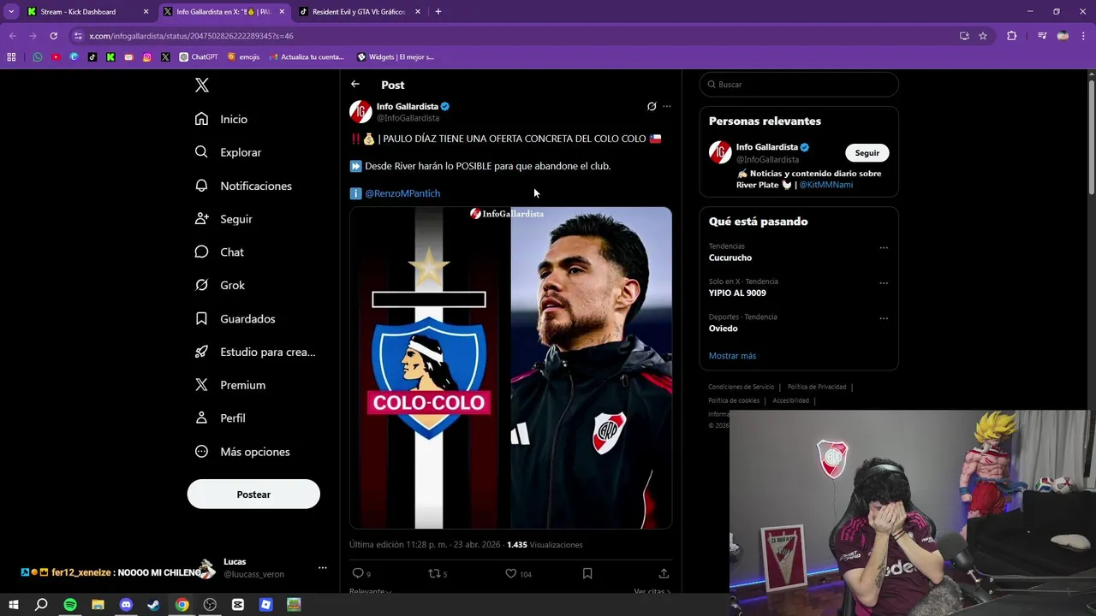Open Premium in X sidebar

pos(230,385)
